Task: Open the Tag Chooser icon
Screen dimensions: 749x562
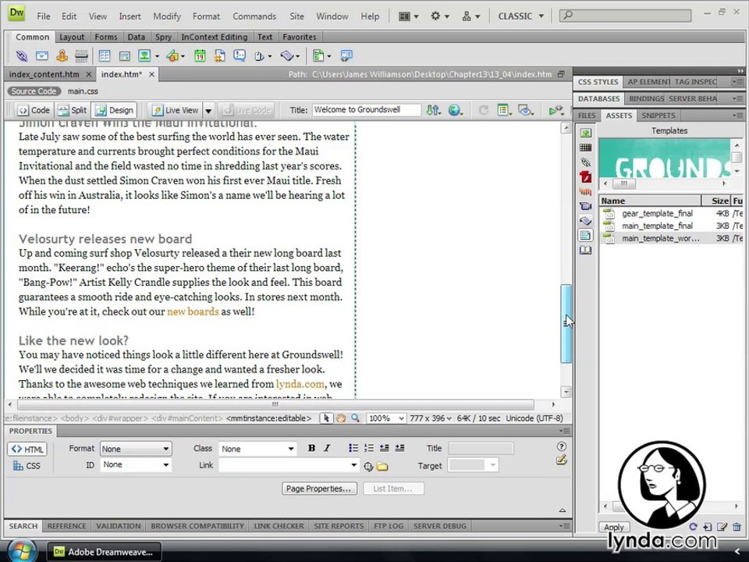Action: tap(346, 56)
